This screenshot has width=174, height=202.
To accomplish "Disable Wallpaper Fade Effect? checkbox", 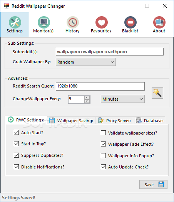I will [x=104, y=144].
